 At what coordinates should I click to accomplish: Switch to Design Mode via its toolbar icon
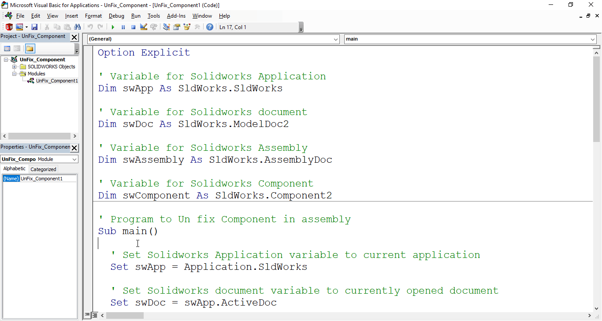tap(144, 27)
